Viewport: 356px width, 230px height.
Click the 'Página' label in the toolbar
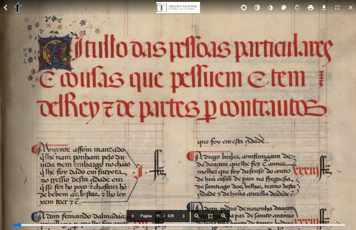coord(146,216)
